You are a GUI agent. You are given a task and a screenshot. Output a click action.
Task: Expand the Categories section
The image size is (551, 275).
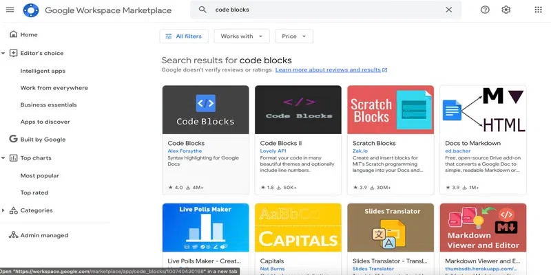click(x=3, y=210)
